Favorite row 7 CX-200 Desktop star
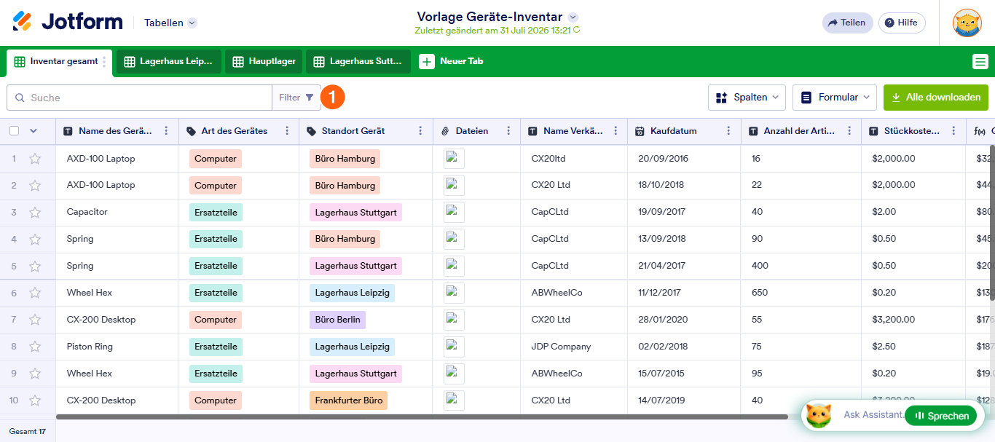 click(34, 320)
